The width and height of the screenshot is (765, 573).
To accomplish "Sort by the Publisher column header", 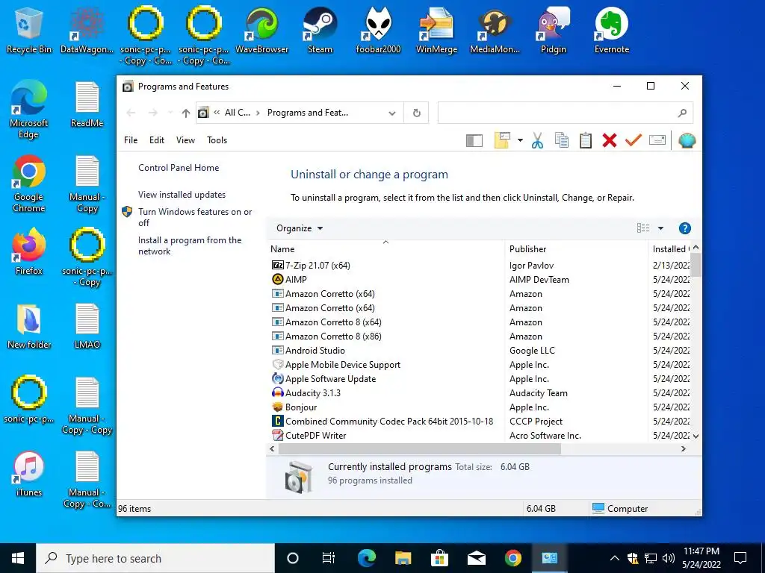I will click(528, 249).
